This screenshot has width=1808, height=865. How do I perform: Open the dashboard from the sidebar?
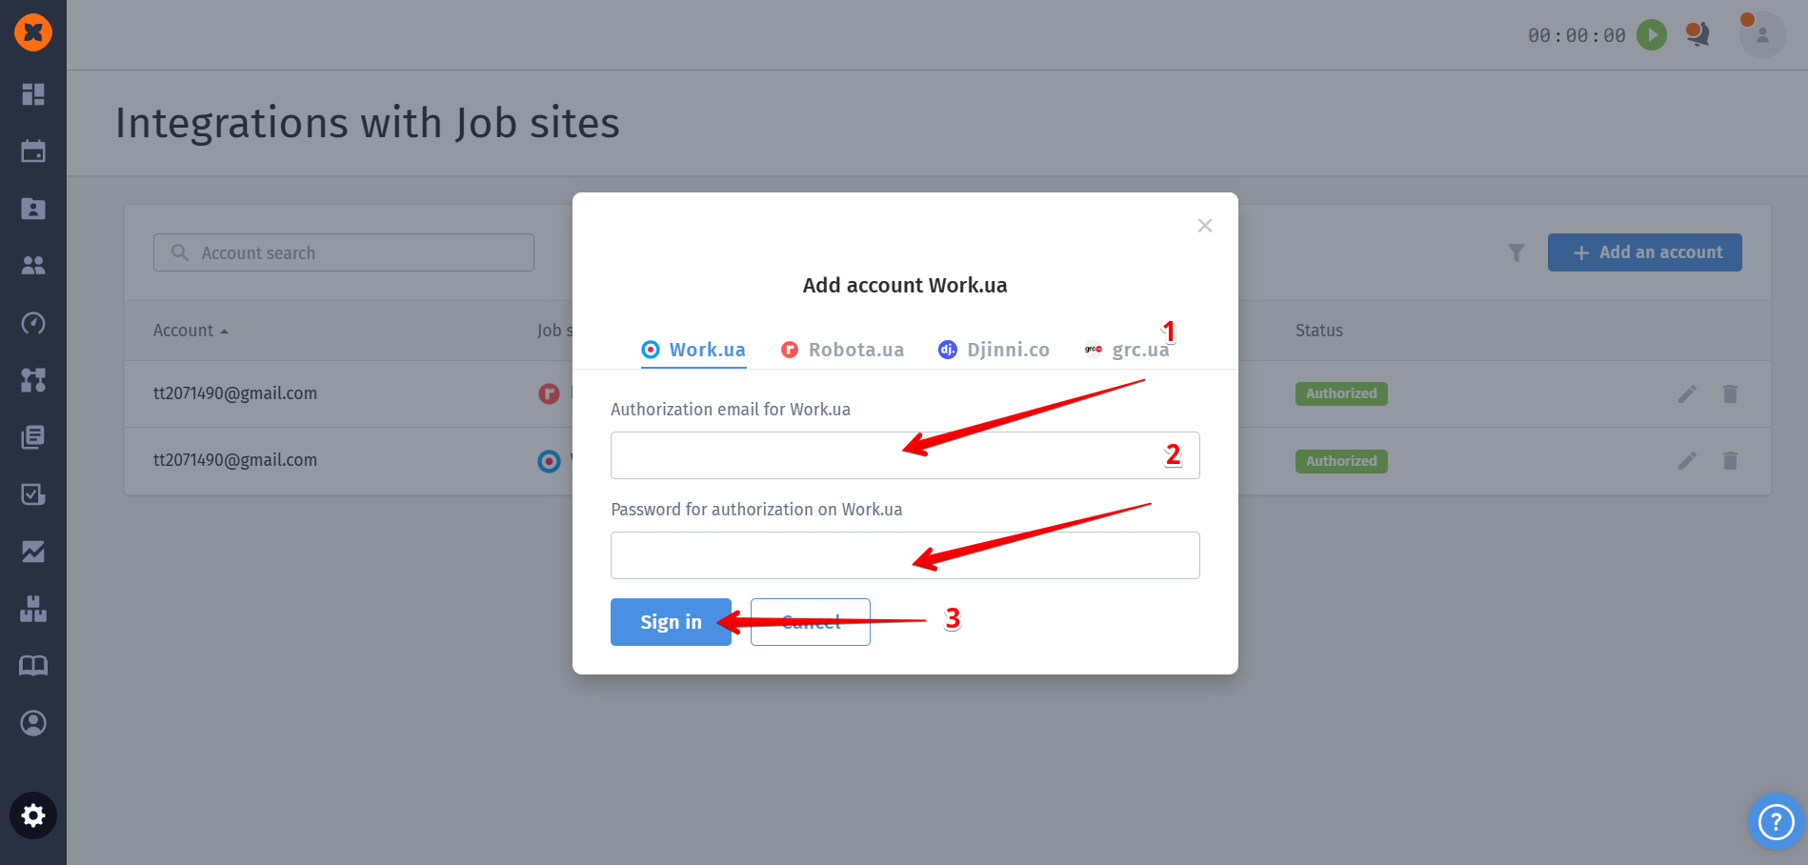coord(33,94)
